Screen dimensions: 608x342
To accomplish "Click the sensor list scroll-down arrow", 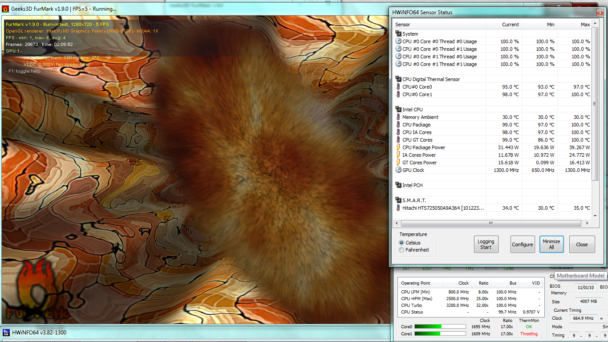I will (x=595, y=215).
